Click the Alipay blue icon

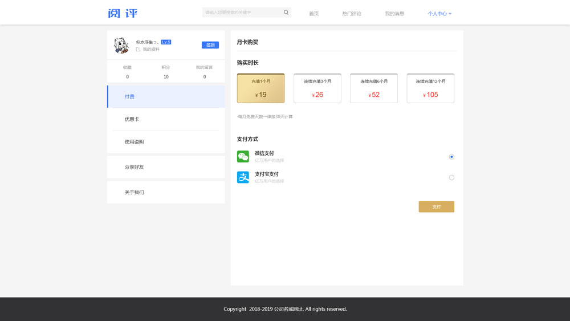click(243, 177)
